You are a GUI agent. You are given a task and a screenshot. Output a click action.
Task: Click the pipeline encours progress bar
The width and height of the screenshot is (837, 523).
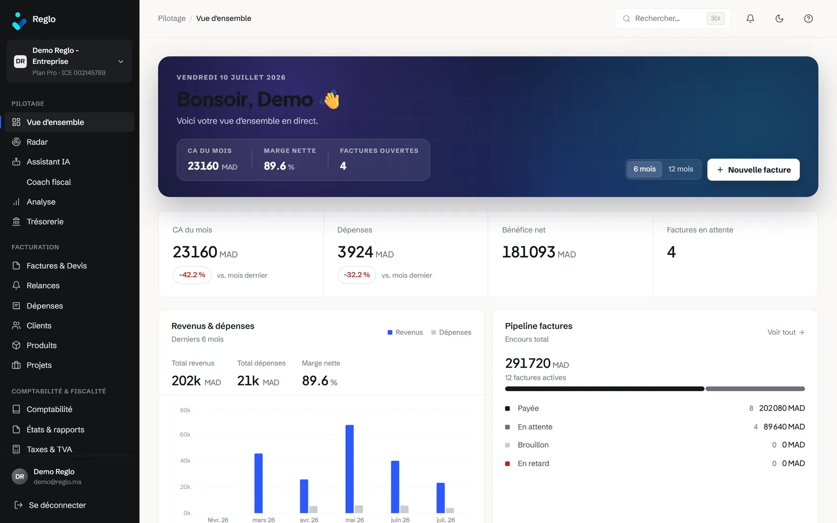(x=655, y=389)
